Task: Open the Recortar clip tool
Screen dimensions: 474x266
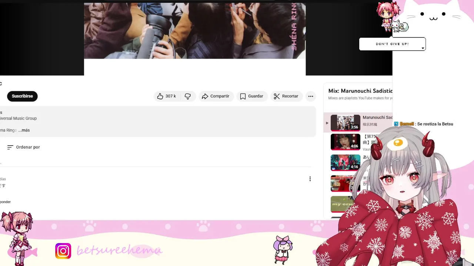Action: [286, 96]
